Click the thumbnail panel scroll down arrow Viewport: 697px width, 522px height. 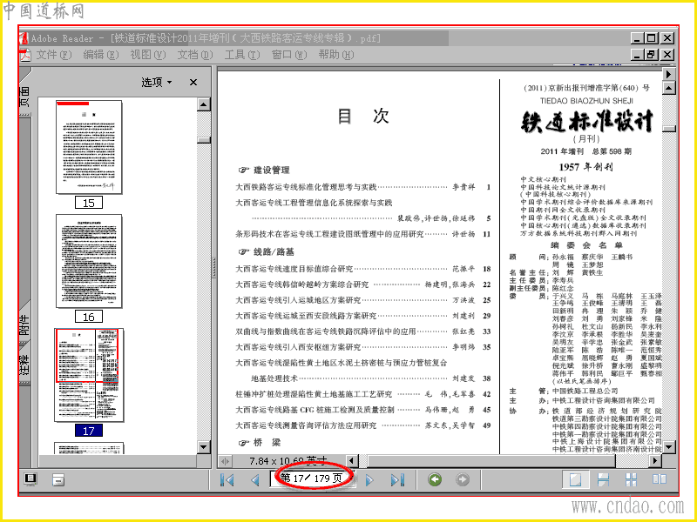[x=204, y=447]
